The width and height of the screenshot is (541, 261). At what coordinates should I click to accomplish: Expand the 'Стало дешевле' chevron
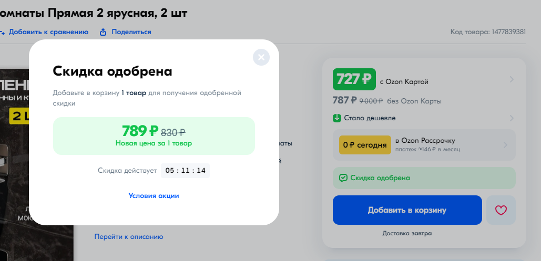pos(512,118)
